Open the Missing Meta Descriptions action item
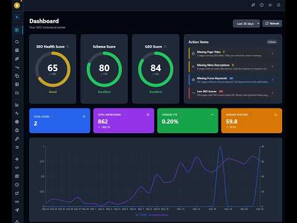This screenshot has height=223, width=297. tap(233, 67)
